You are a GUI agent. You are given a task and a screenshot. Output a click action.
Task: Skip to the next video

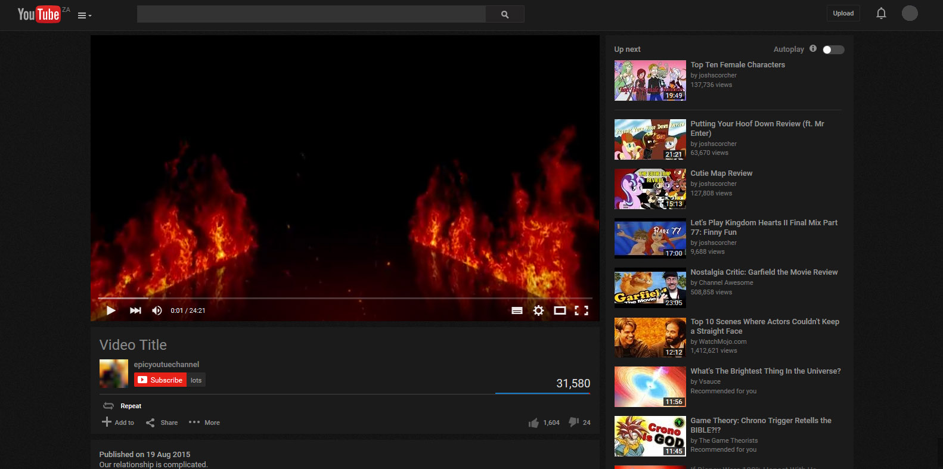(135, 310)
